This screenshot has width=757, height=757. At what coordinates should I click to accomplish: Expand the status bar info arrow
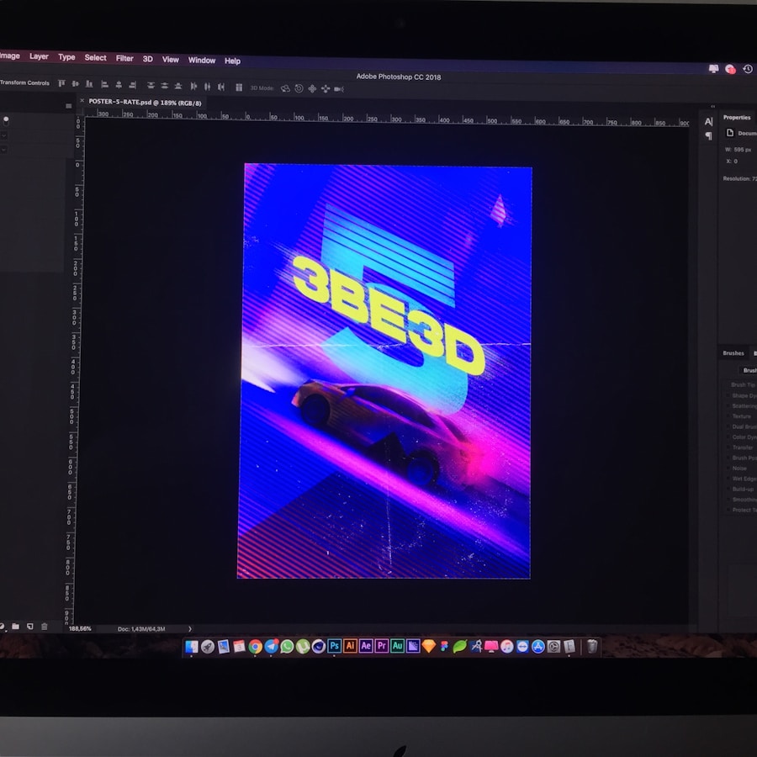pyautogui.click(x=190, y=628)
